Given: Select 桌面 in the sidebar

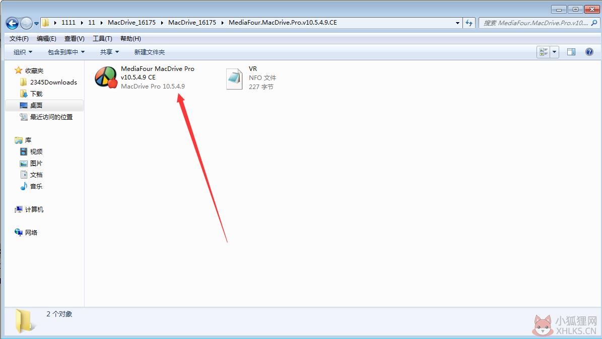Looking at the screenshot, I should pyautogui.click(x=44, y=105).
